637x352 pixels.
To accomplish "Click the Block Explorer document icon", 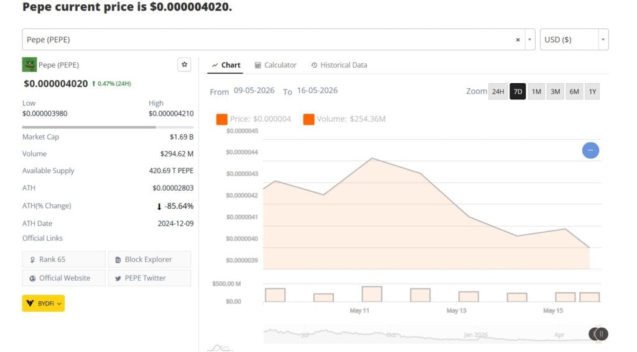I will pos(118,260).
